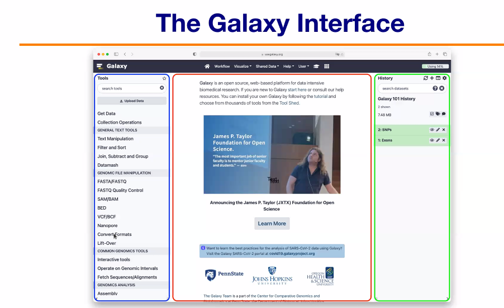This screenshot has height=308, width=504.
Task: Expand the Text Manipulation tool section
Action: pos(116,139)
